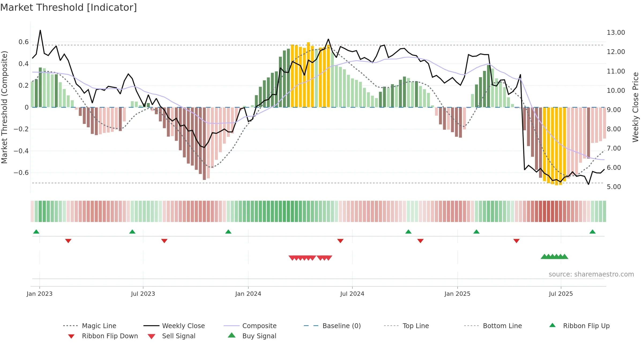Click the Jul 2024 x-axis label
The height and width of the screenshot is (361, 643).
pos(352,294)
